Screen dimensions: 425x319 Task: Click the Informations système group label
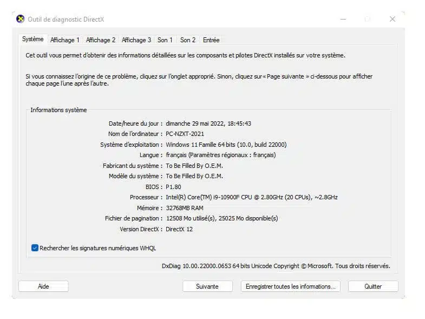(58, 110)
